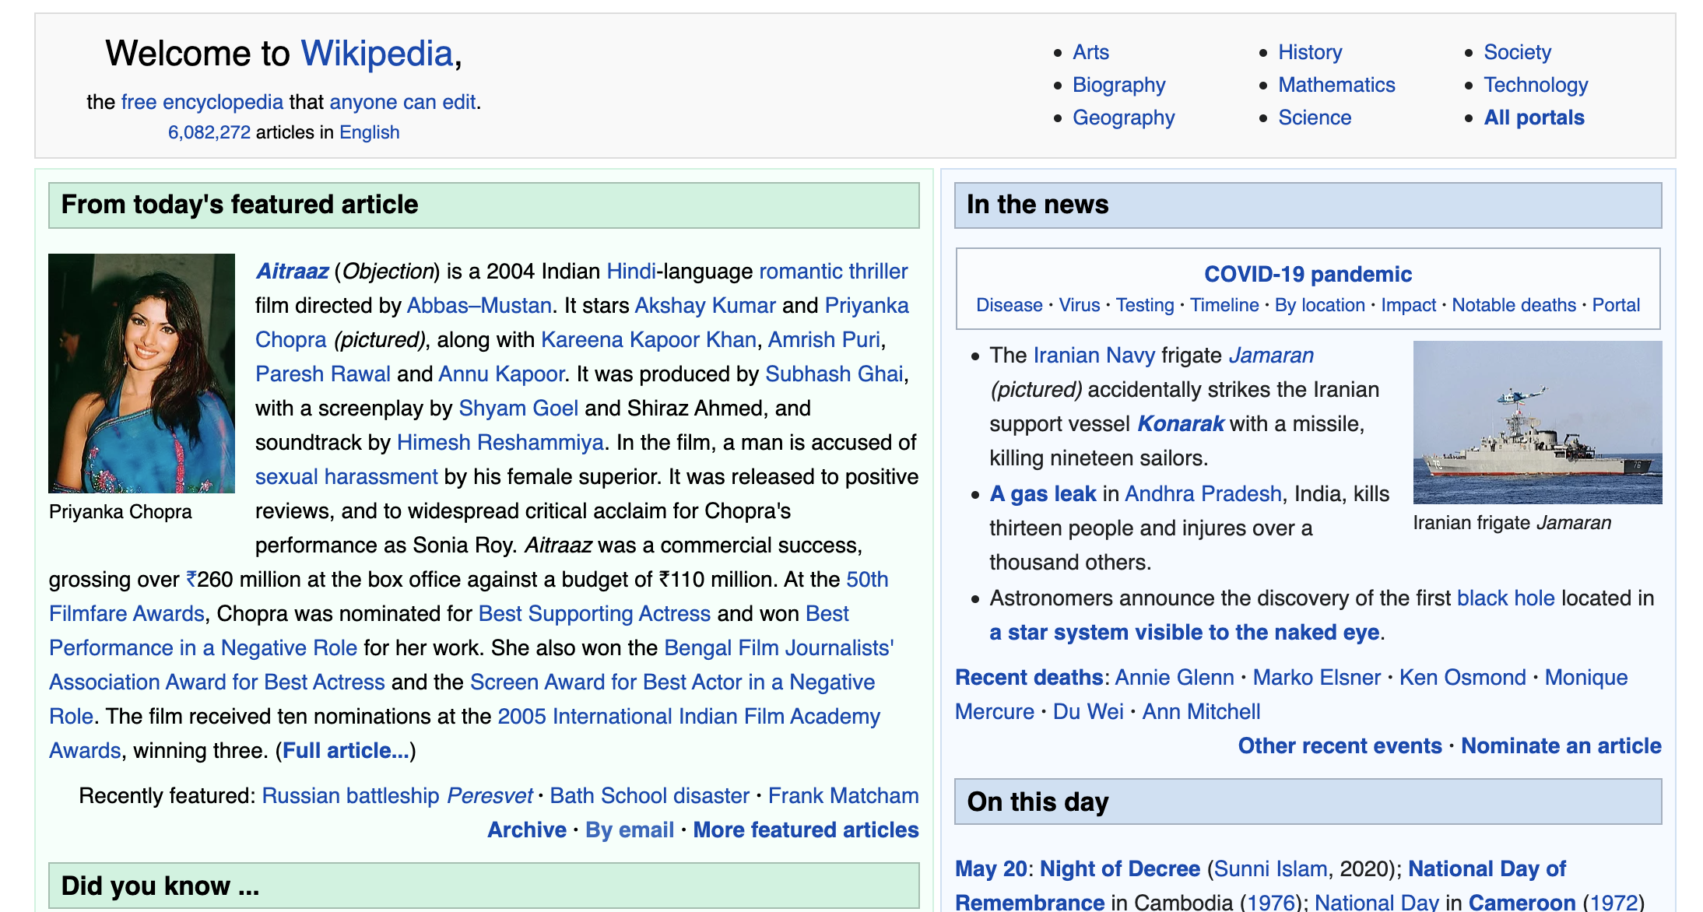
Task: Open a star system visible to naked eye link
Action: [x=1185, y=633]
